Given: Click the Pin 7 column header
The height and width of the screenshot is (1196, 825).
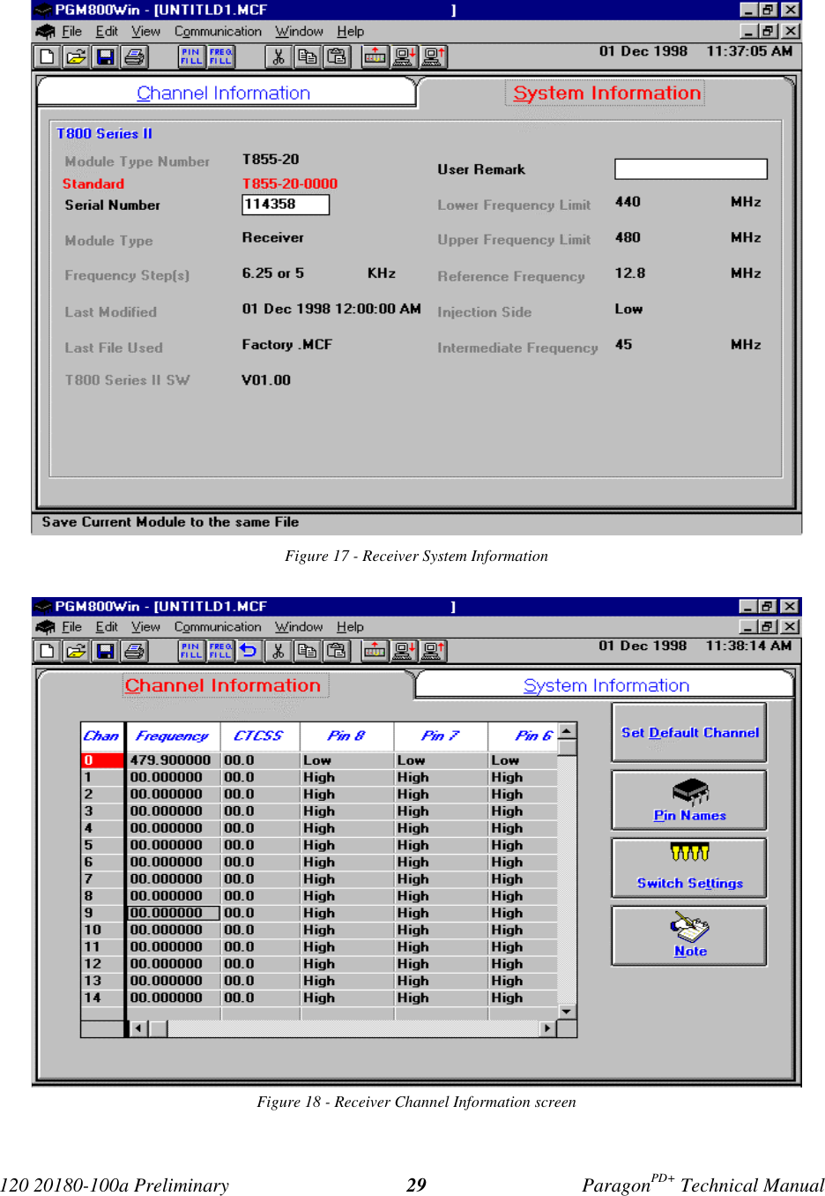Looking at the screenshot, I should pyautogui.click(x=442, y=736).
